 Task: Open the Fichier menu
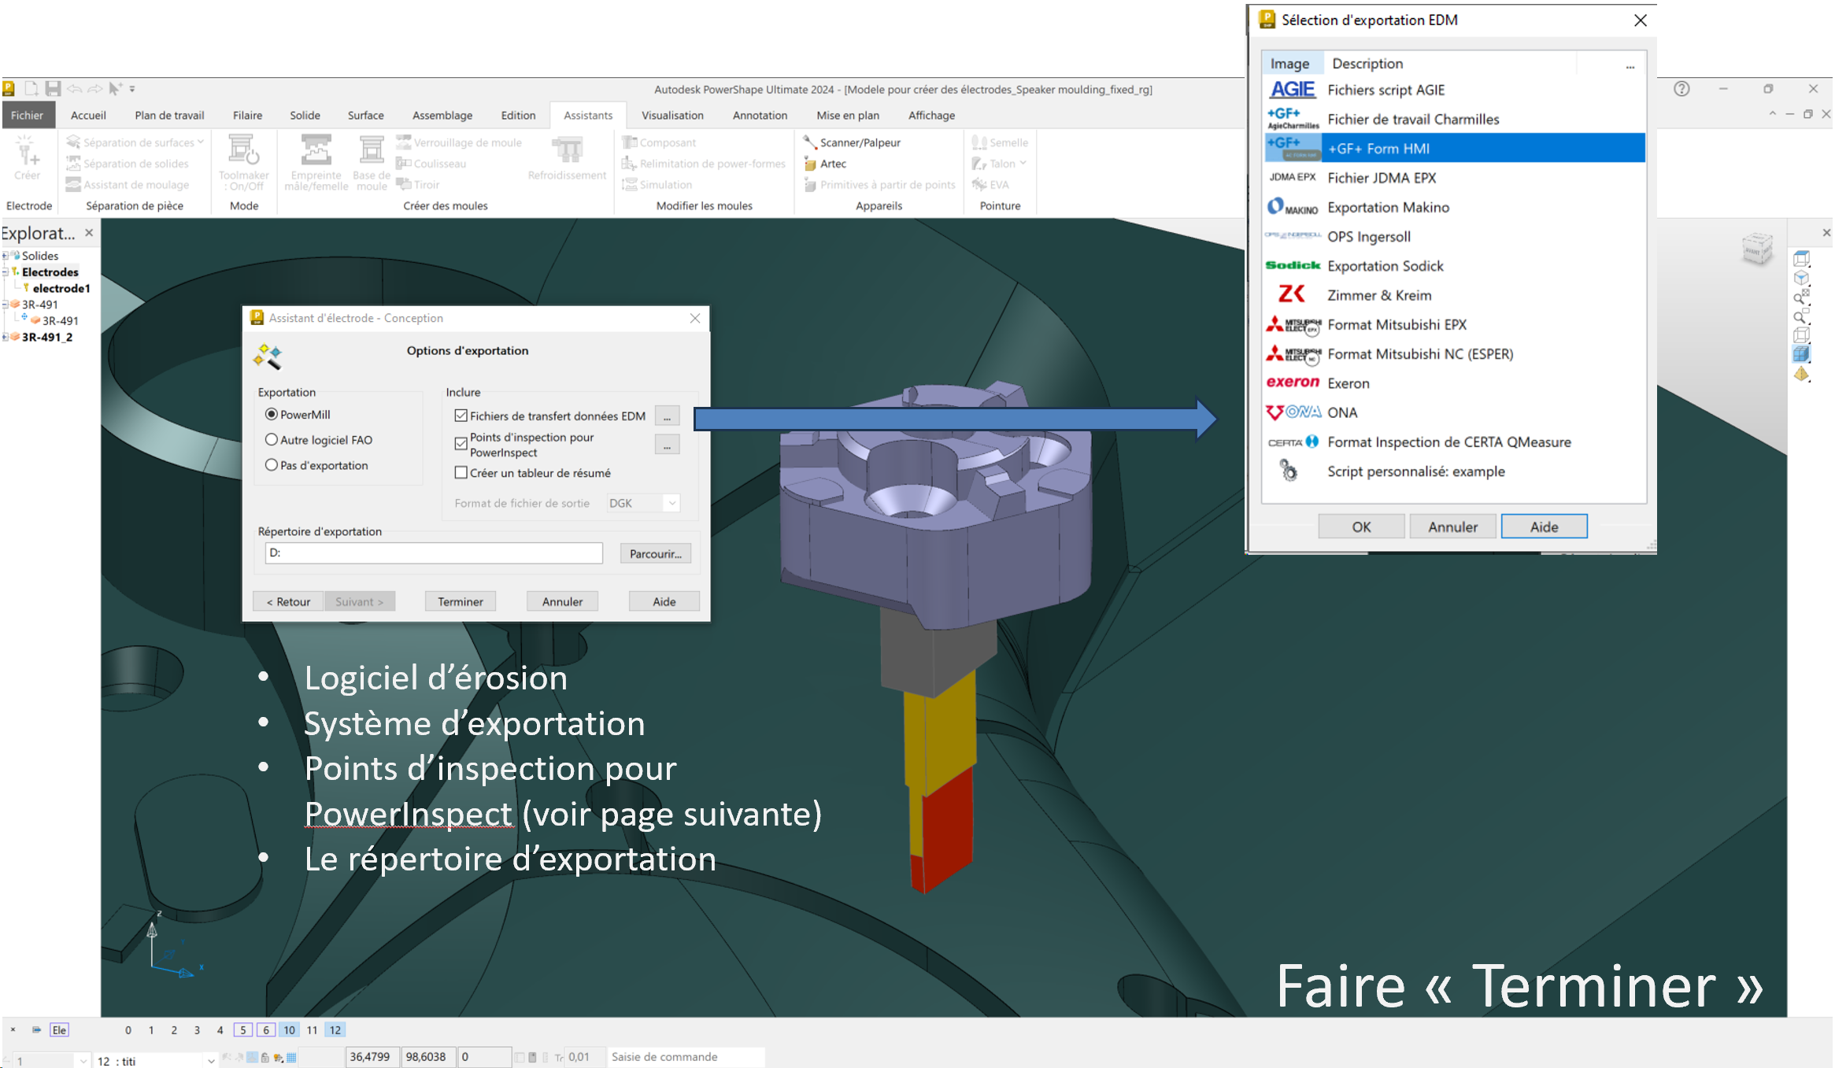click(28, 115)
